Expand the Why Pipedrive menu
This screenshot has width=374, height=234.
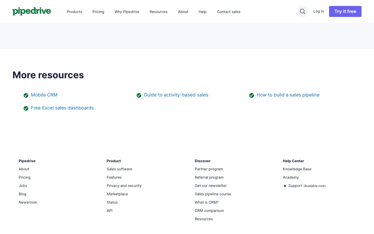(x=127, y=12)
